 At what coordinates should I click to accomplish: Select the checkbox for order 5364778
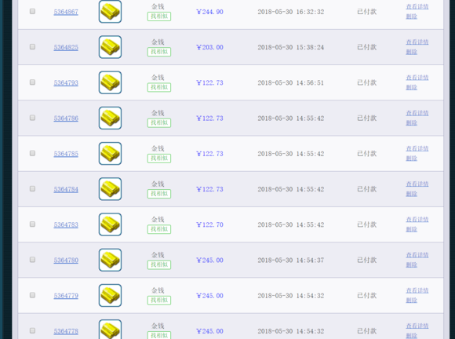[x=32, y=330]
